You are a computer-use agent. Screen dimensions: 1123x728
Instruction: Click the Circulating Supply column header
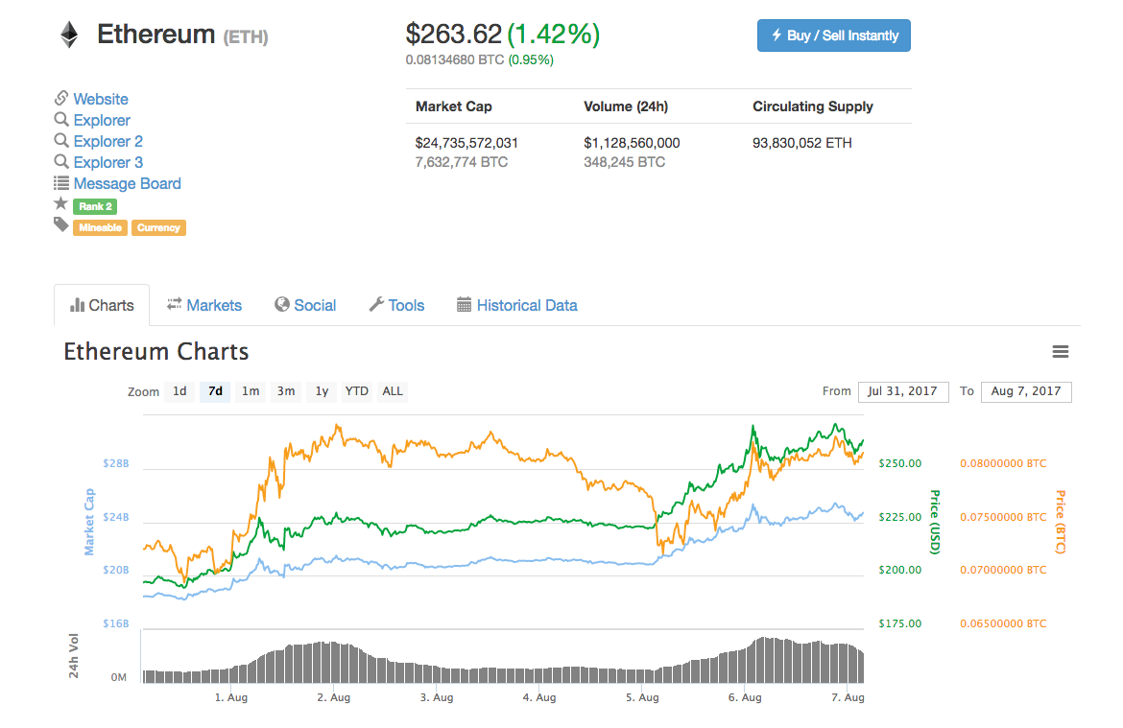tap(813, 106)
